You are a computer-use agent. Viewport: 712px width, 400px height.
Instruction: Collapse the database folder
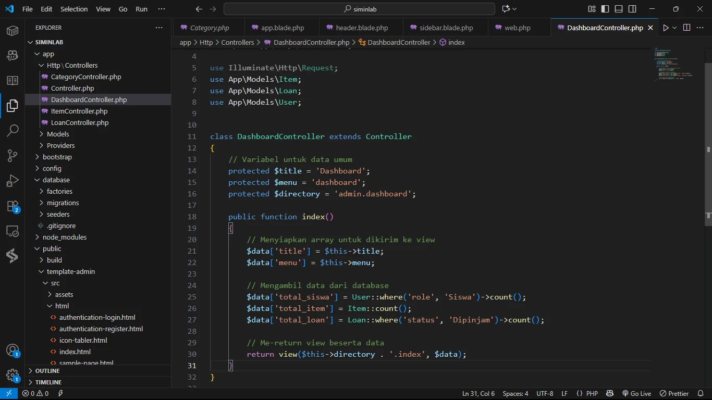tap(56, 180)
